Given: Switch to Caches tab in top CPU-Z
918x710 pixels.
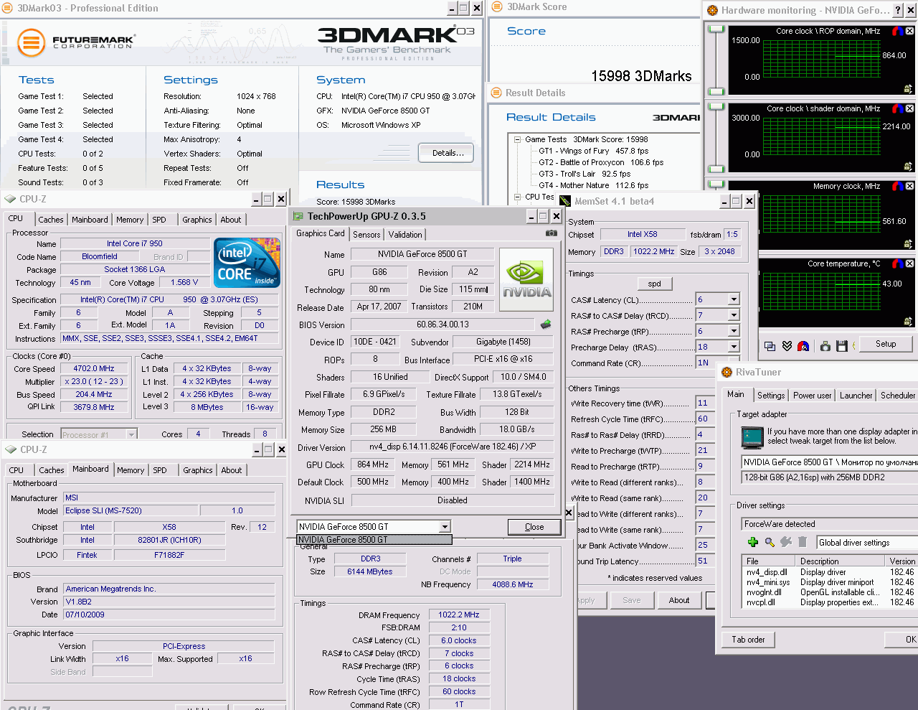Looking at the screenshot, I should point(51,220).
